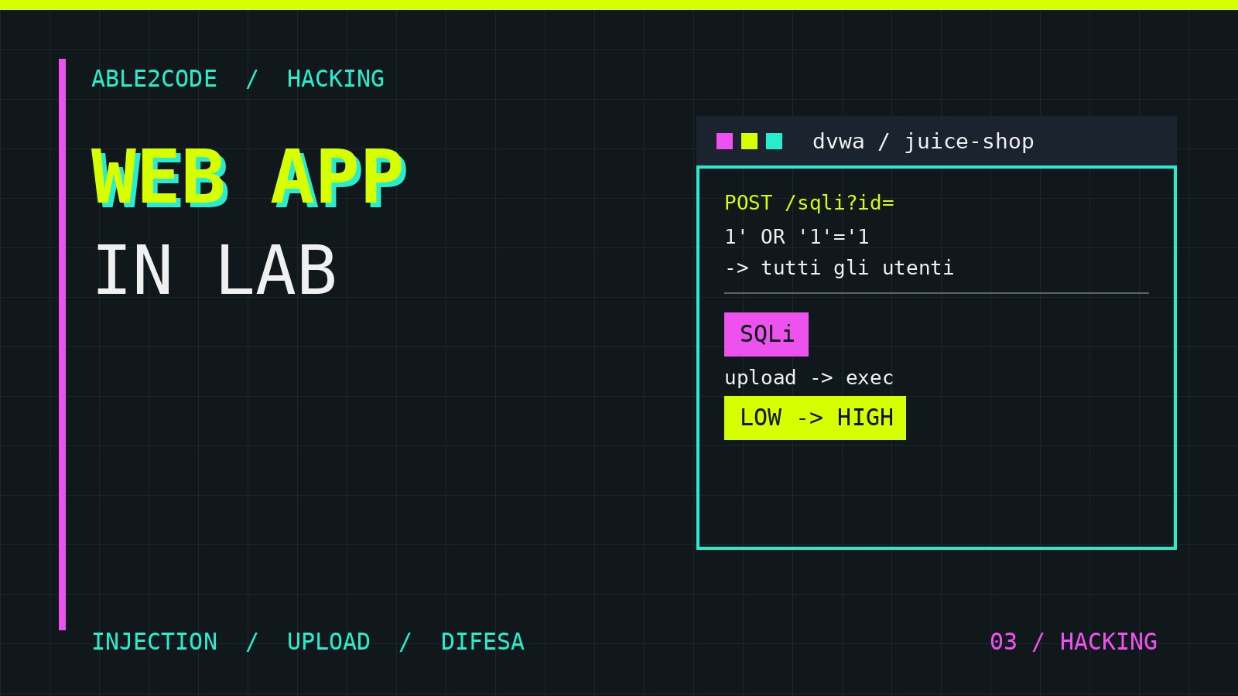Viewport: 1238px width, 696px height.
Task: Select the yellow LOW -> HIGH badge
Action: [815, 418]
